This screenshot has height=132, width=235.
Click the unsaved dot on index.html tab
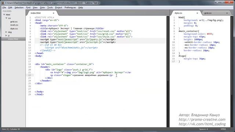point(53,13)
